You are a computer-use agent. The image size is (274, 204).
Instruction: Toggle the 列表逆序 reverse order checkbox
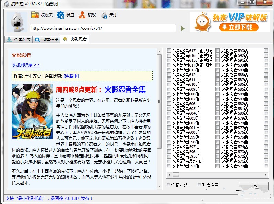(199, 185)
